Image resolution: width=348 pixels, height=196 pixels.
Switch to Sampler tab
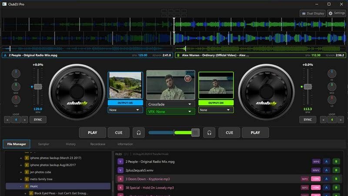click(43, 144)
